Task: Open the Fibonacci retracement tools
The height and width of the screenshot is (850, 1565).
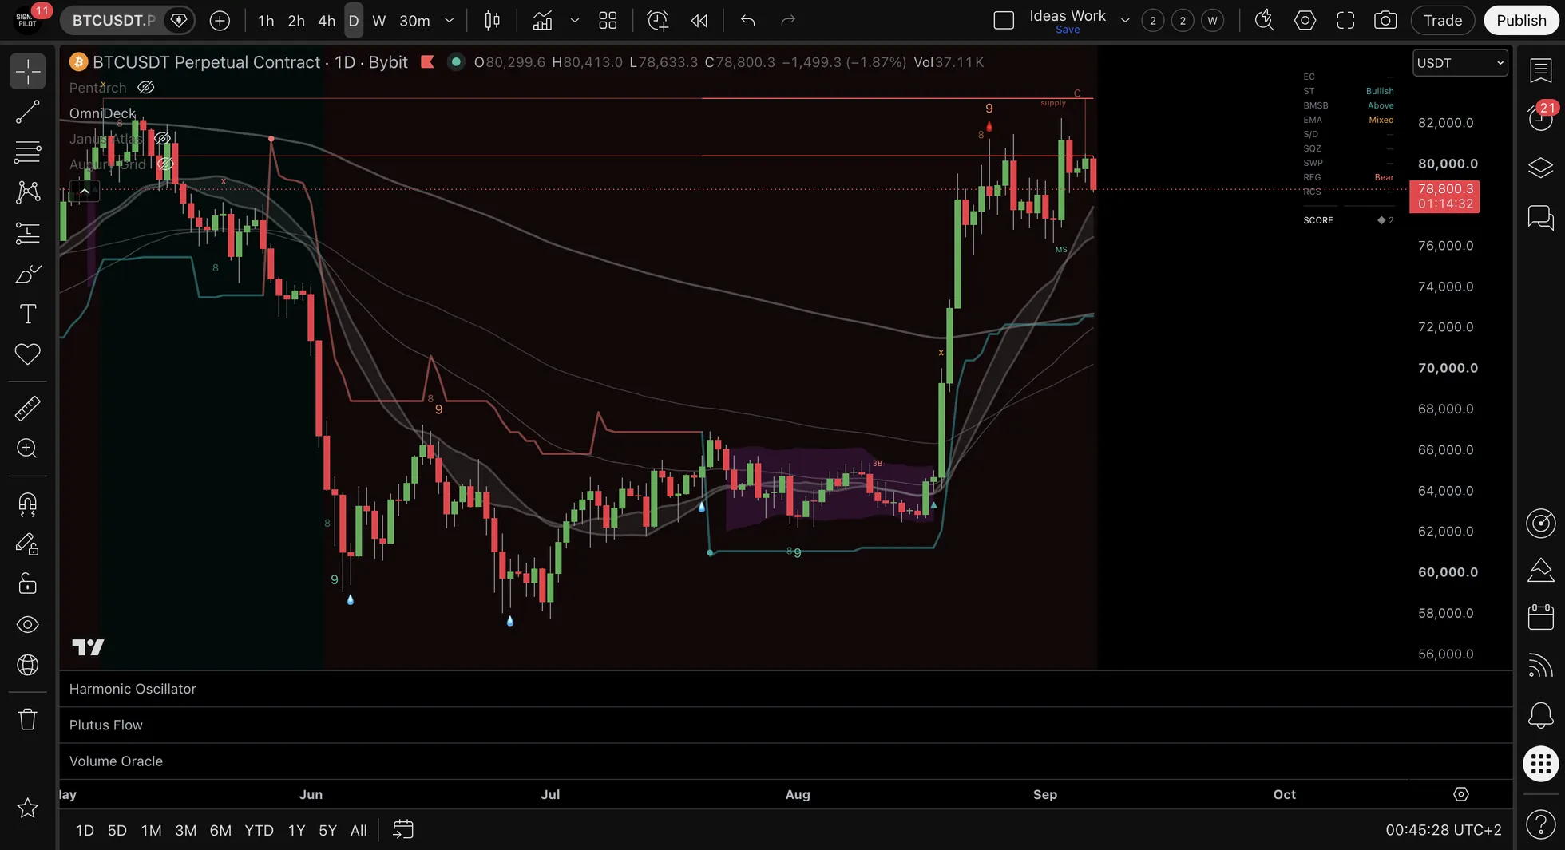Action: click(28, 152)
